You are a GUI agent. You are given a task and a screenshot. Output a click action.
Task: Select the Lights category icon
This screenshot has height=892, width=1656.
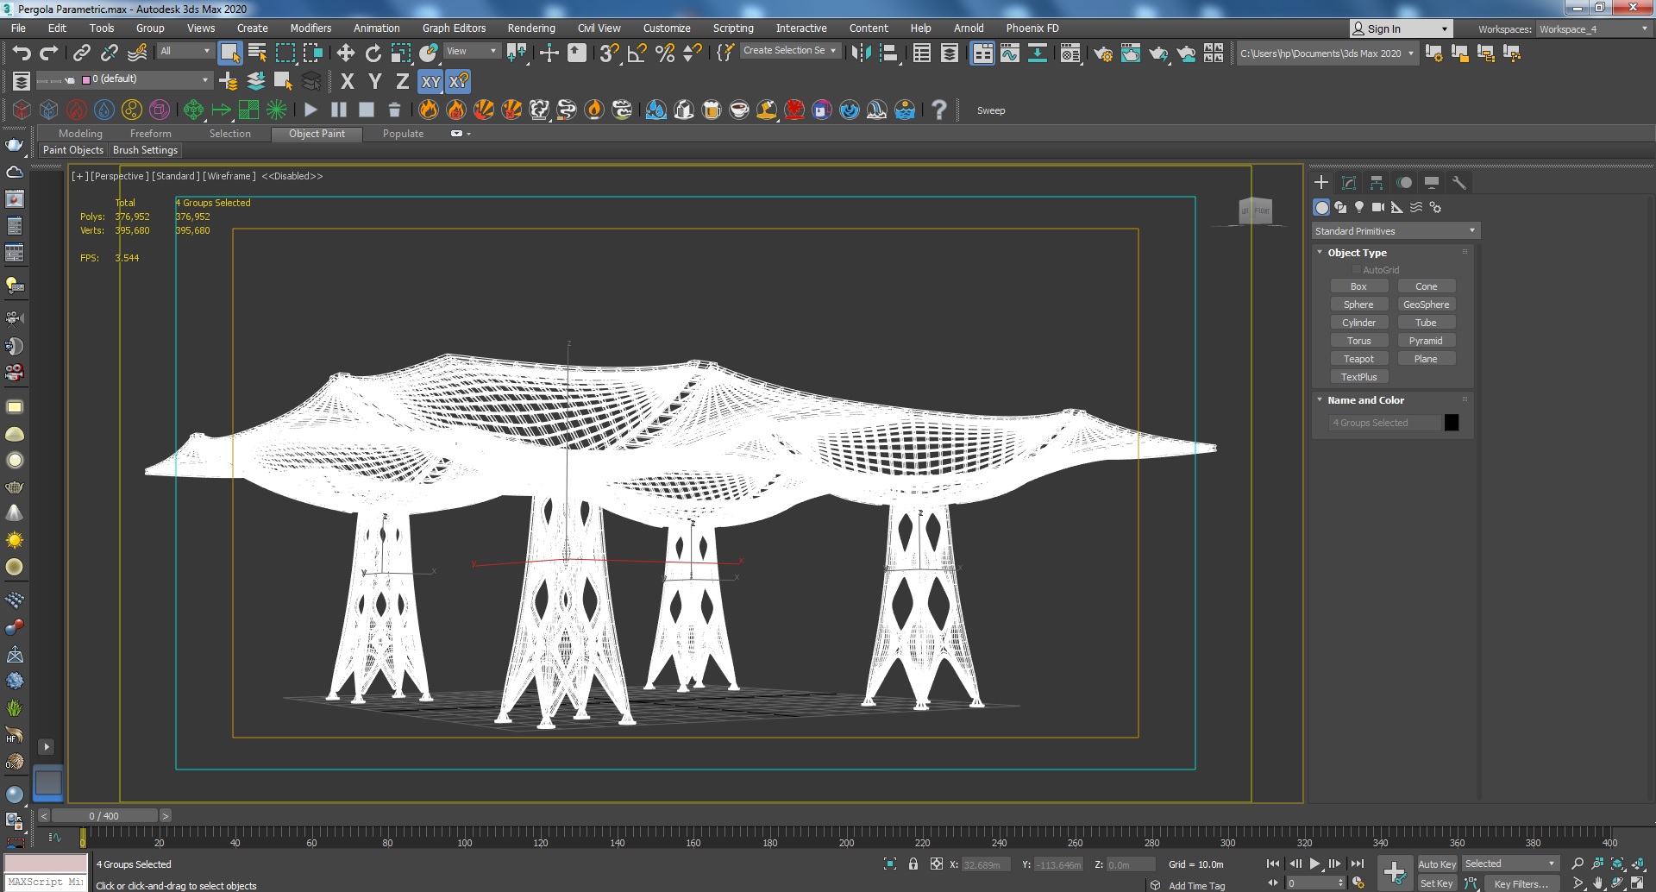click(1359, 207)
